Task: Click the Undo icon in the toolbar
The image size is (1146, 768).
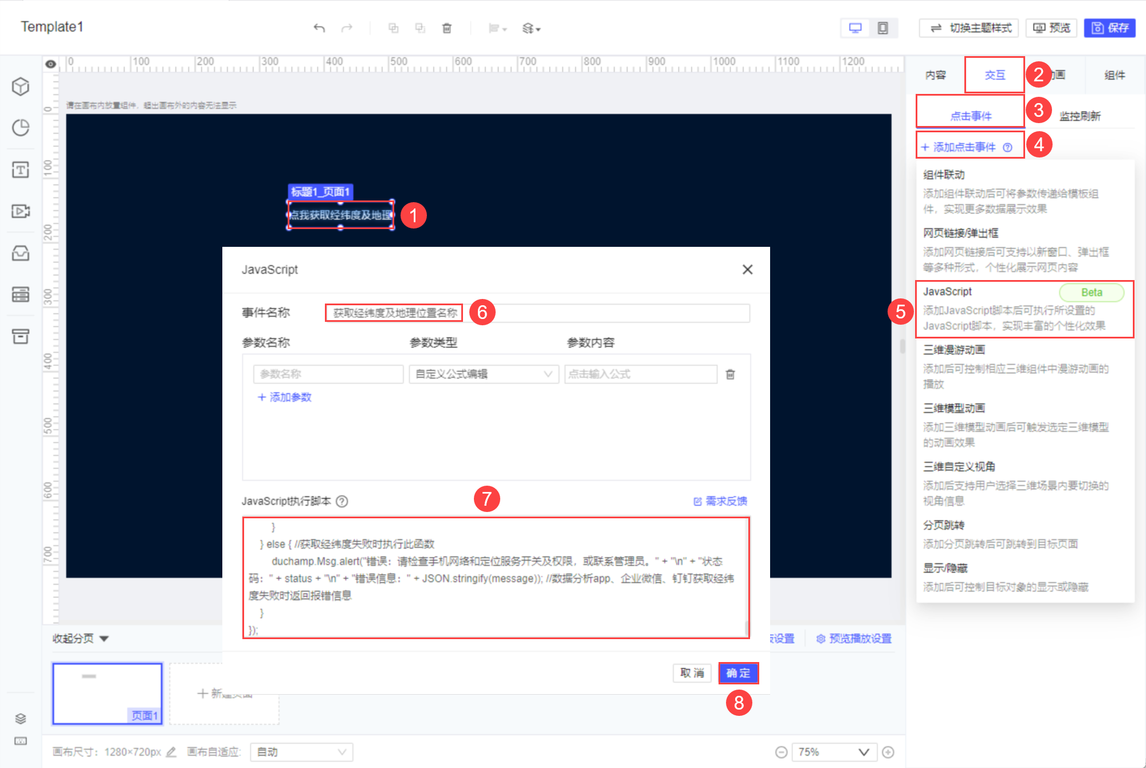Action: pyautogui.click(x=319, y=28)
